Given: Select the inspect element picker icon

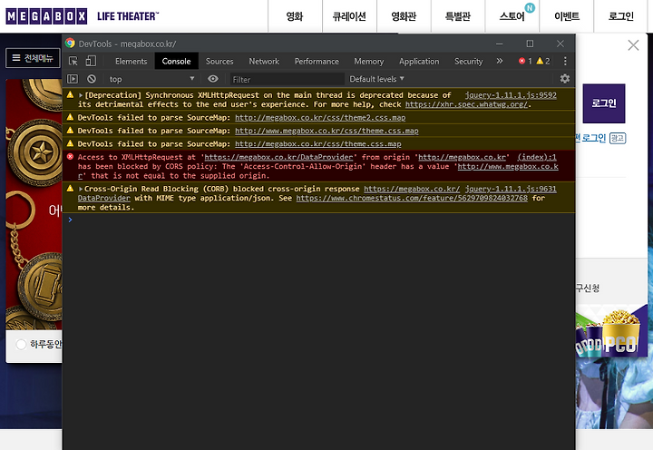Looking at the screenshot, I should [73, 62].
